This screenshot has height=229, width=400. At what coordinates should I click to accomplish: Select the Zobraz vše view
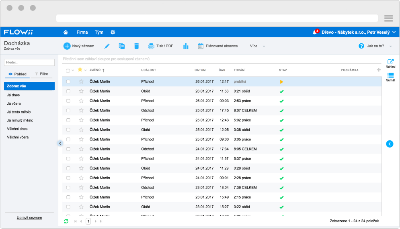(29, 86)
